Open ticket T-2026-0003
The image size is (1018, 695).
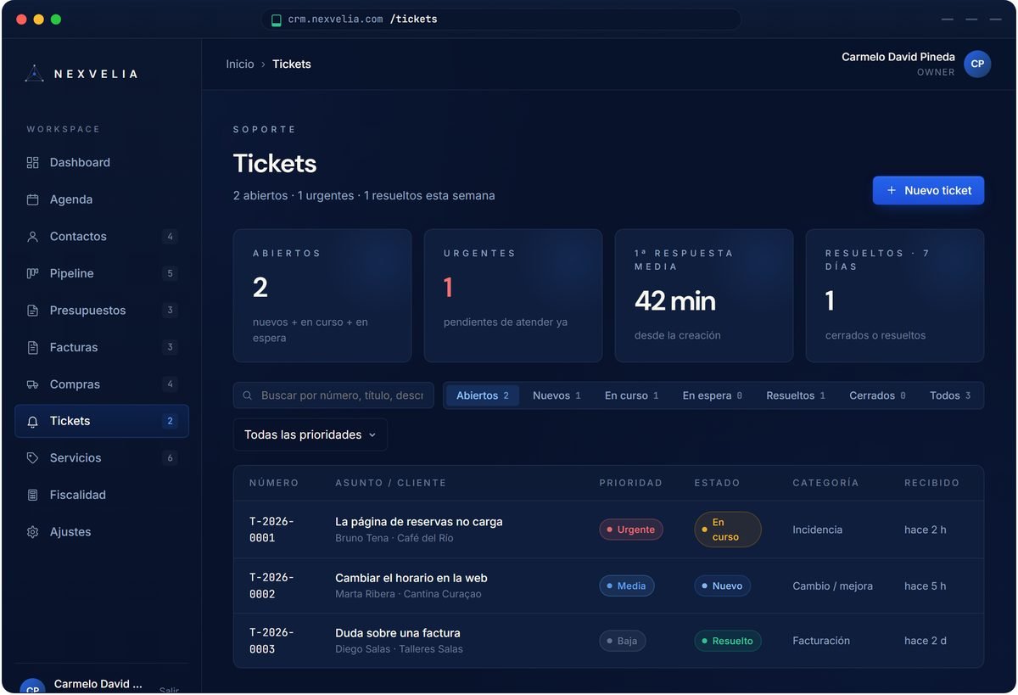tap(608, 641)
